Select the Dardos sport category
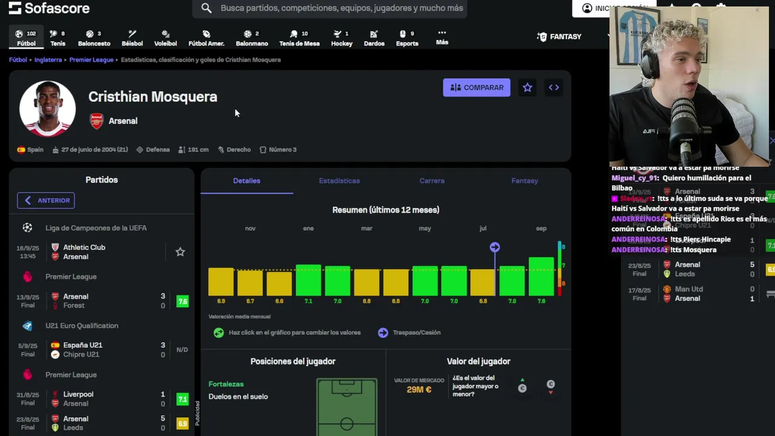Screen dimensions: 775x436 pyautogui.click(x=374, y=38)
